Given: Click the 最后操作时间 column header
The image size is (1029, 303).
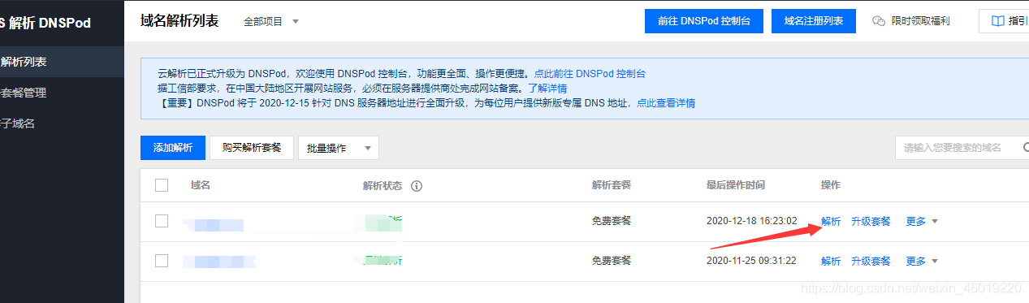Looking at the screenshot, I should click(736, 185).
